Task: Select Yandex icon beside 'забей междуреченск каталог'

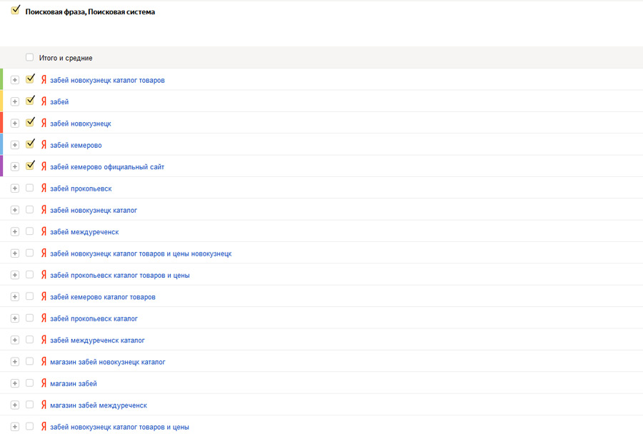Action: pos(44,340)
